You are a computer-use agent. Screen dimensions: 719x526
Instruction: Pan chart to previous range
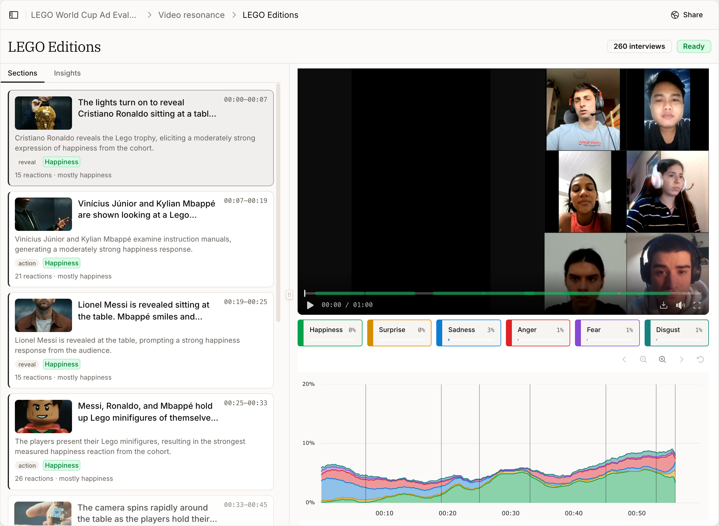point(624,359)
